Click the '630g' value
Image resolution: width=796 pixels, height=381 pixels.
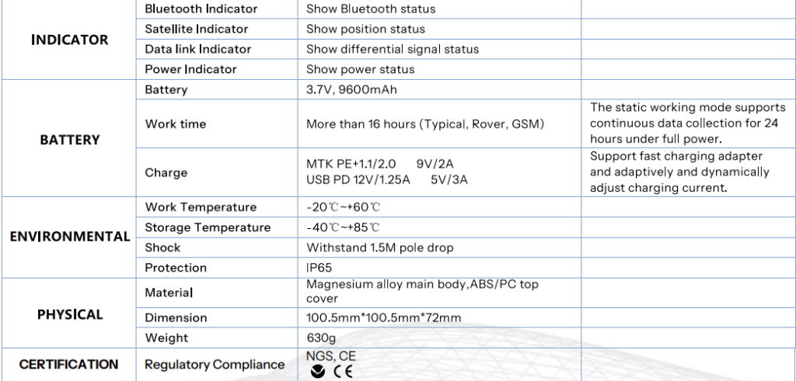(x=321, y=338)
